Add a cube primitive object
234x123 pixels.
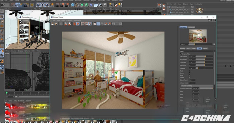pyautogui.click(x=73, y=5)
